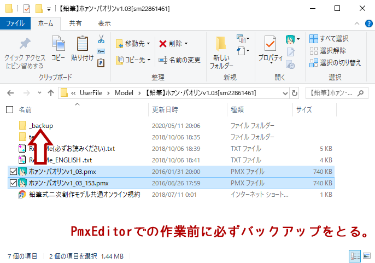The height and width of the screenshot is (263, 375).
Task: Select the Japanese ReadMe (必ずお読みください).txt
Action: tap(72, 149)
